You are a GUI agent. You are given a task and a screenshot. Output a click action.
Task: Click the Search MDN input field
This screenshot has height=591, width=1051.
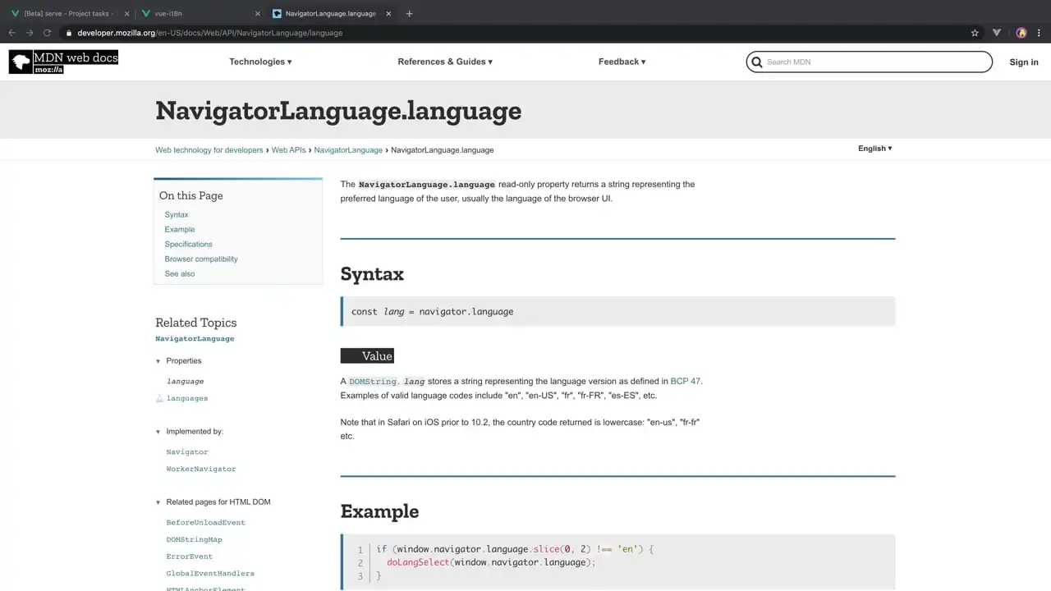point(869,62)
